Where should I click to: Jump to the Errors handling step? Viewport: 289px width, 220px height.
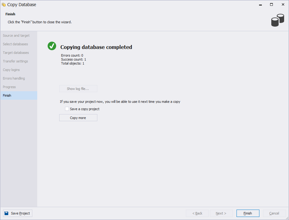point(14,78)
